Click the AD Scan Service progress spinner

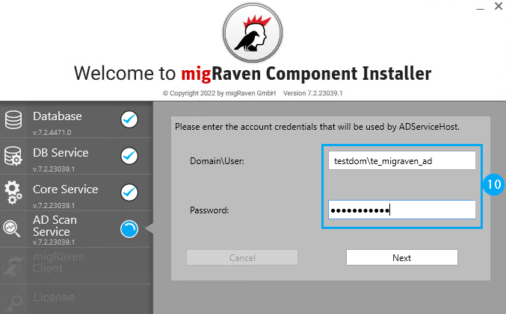pos(129,229)
